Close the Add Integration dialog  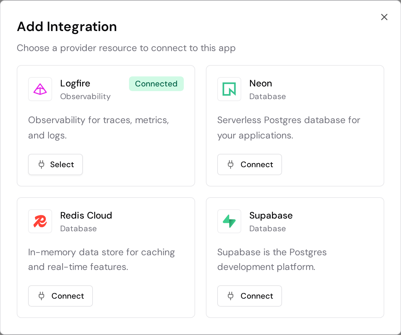tap(384, 17)
